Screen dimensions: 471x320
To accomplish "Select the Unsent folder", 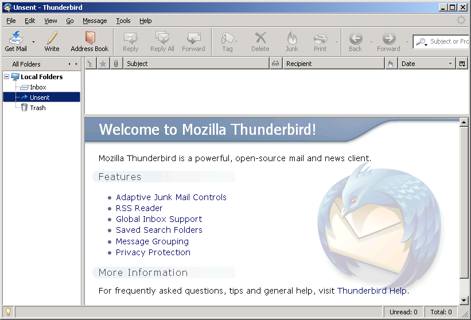I will [x=42, y=97].
